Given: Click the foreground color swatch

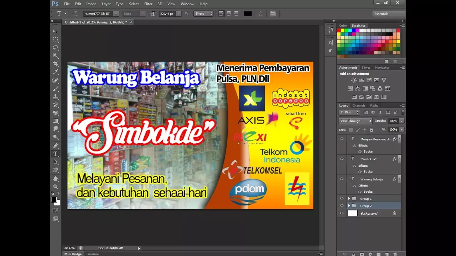Looking at the screenshot, I should tap(54, 199).
